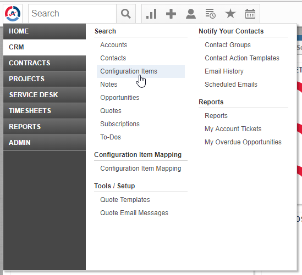The image size is (302, 275).
Task: Open Contact Action Templates link
Action: click(242, 58)
